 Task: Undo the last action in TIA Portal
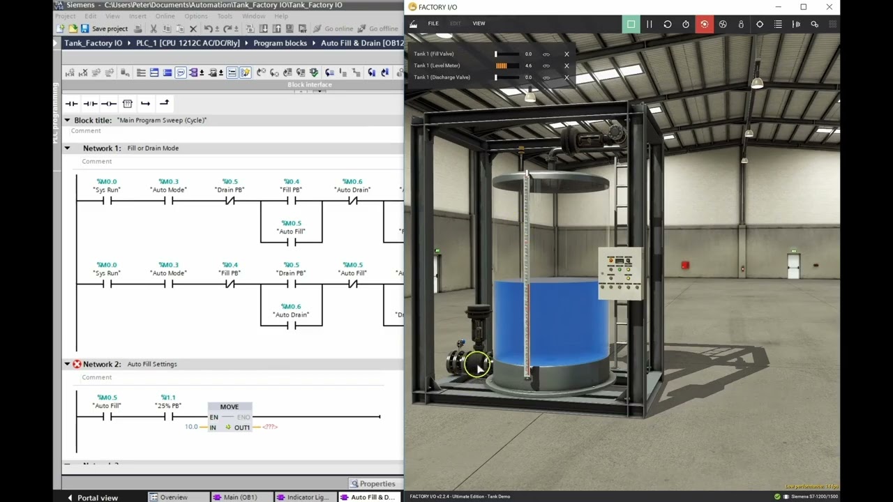pyautogui.click(x=207, y=29)
